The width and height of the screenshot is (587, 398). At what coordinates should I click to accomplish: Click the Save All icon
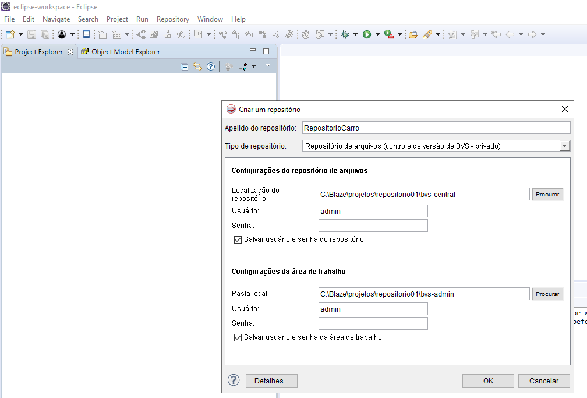[45, 34]
